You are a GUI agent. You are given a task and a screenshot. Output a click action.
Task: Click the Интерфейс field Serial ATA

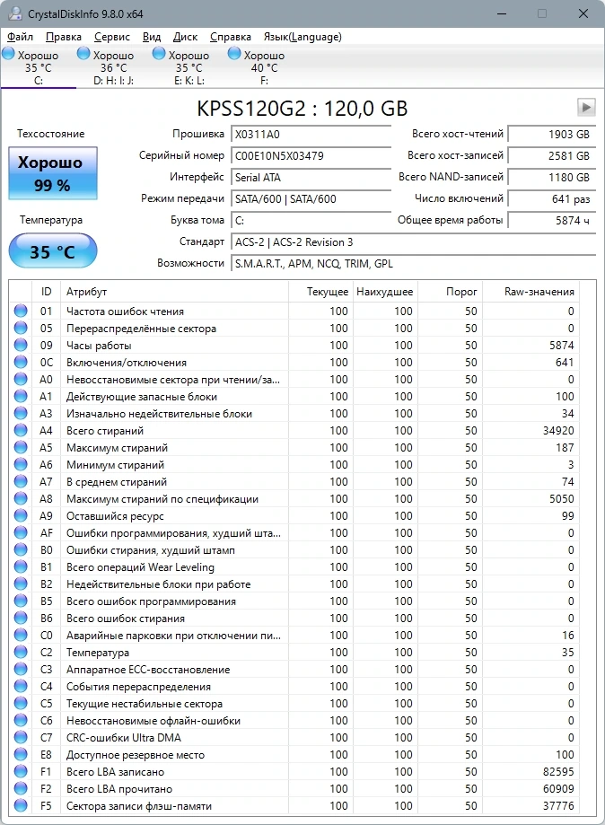point(311,177)
